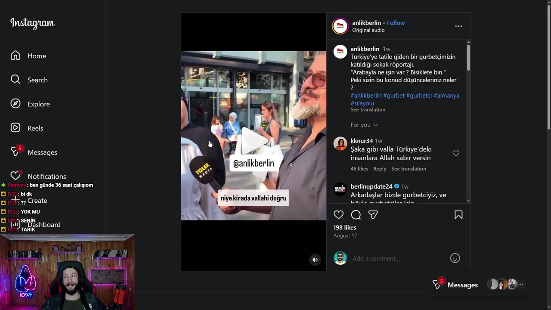Open #gurbet hashtag
The height and width of the screenshot is (310, 551).
coord(394,96)
